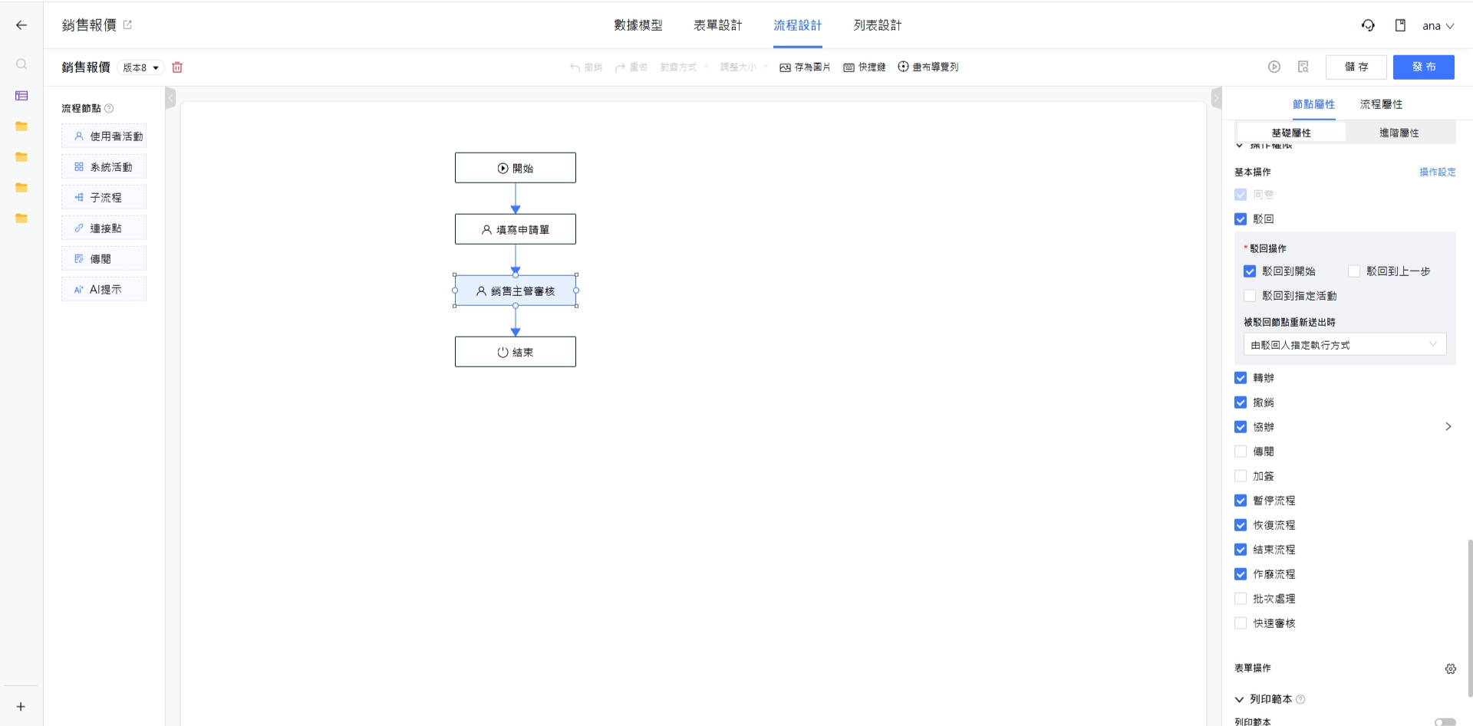Click the 儲存 button
The height and width of the screenshot is (726, 1473).
(1356, 67)
